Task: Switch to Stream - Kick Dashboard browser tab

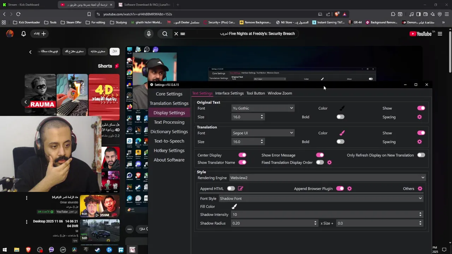Action: 28,5
